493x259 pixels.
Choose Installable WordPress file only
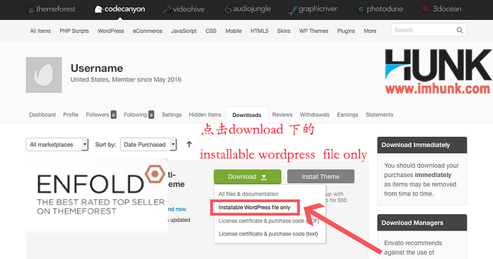254,208
